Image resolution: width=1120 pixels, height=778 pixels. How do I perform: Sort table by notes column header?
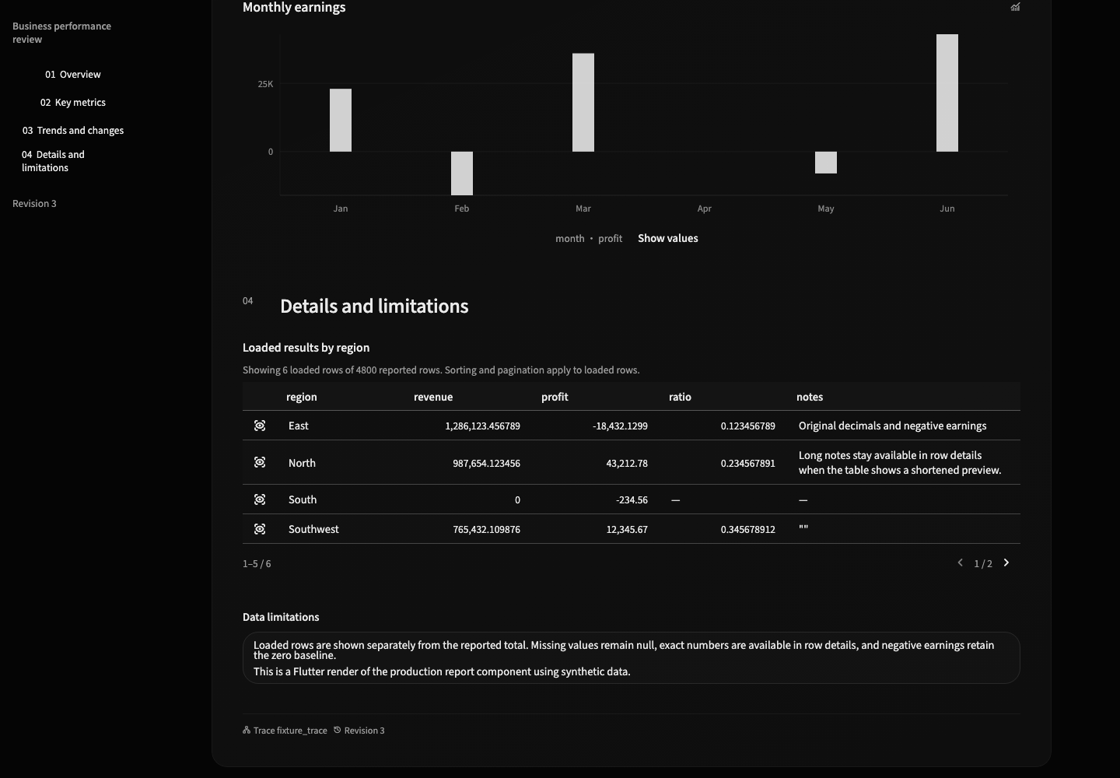(x=810, y=397)
